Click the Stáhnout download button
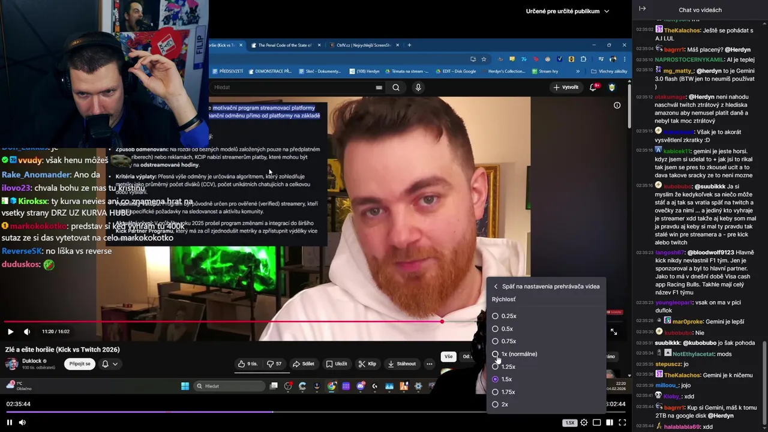The height and width of the screenshot is (432, 768). point(402,364)
